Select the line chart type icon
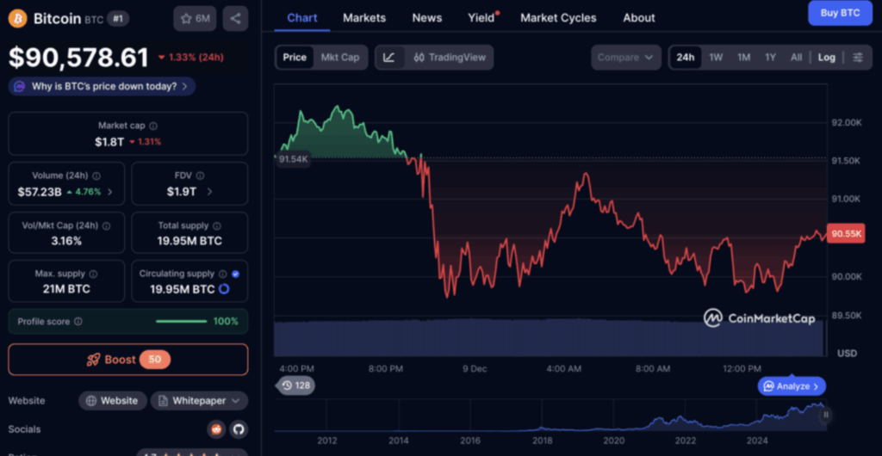The width and height of the screenshot is (882, 456). click(x=389, y=58)
